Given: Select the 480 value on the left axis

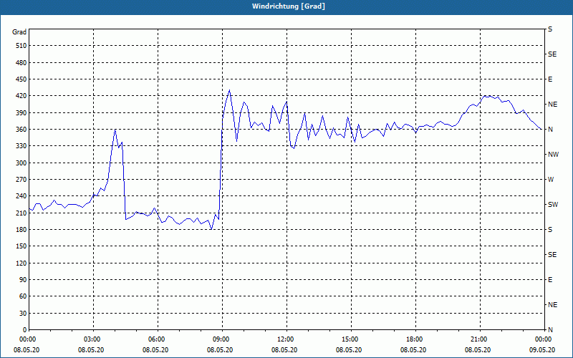Looking at the screenshot, I should [x=21, y=63].
